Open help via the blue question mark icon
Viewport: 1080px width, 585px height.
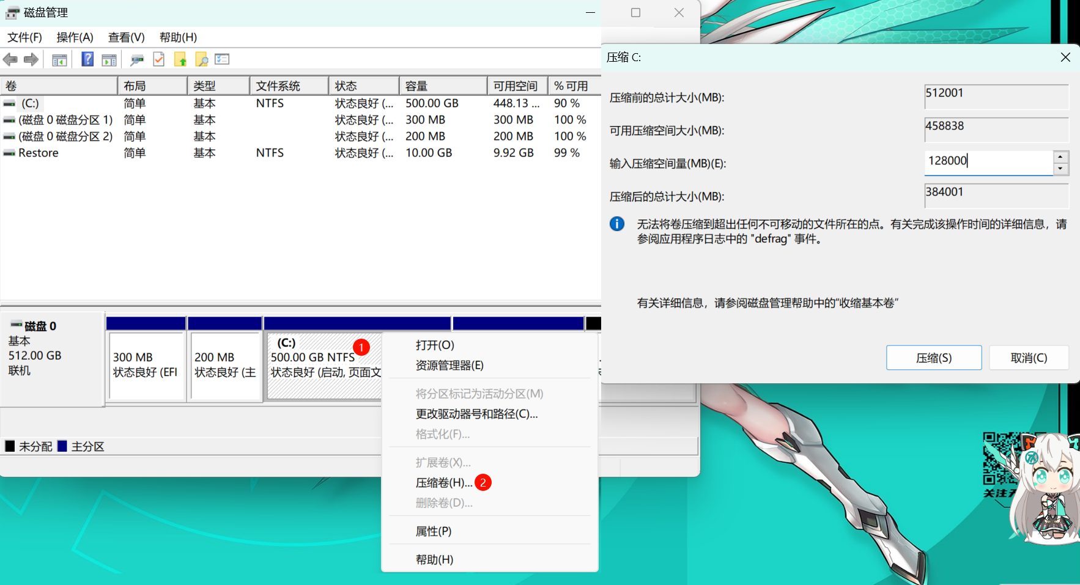pyautogui.click(x=87, y=59)
